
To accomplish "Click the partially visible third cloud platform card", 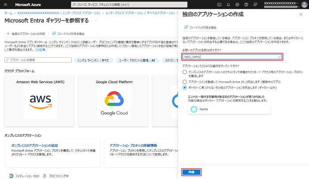I will [165, 101].
